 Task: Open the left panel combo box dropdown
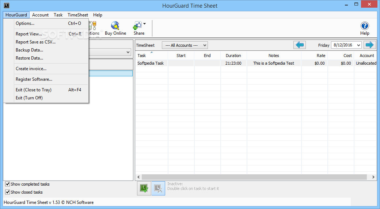(x=128, y=52)
